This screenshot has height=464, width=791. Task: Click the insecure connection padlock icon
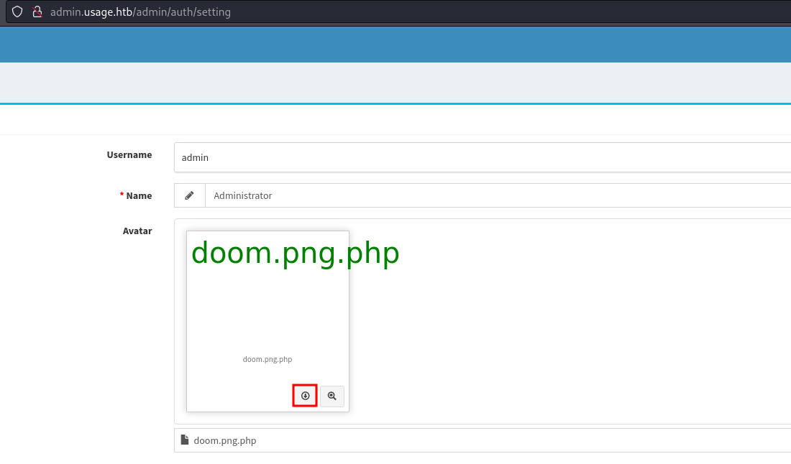pyautogui.click(x=37, y=12)
